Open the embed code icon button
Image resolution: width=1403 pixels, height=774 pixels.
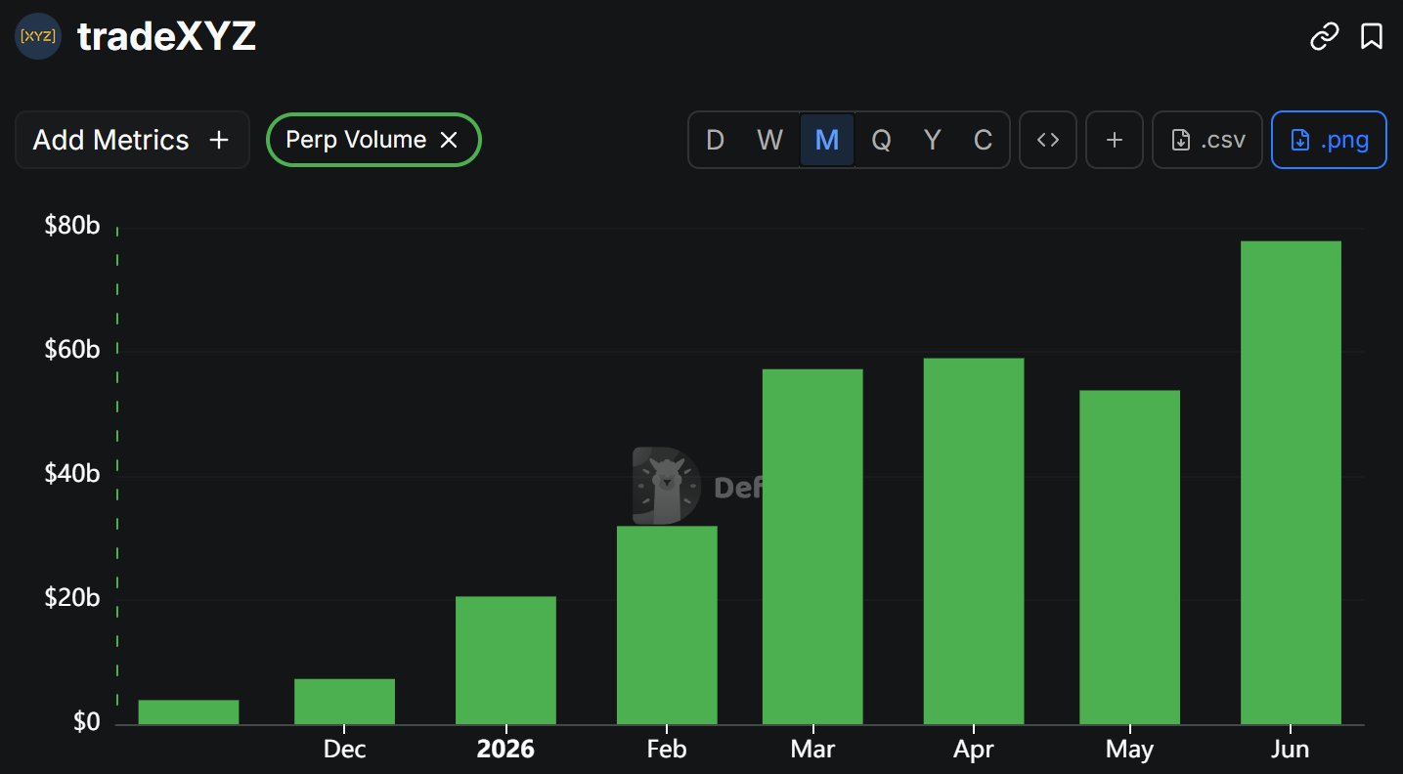[1048, 140]
